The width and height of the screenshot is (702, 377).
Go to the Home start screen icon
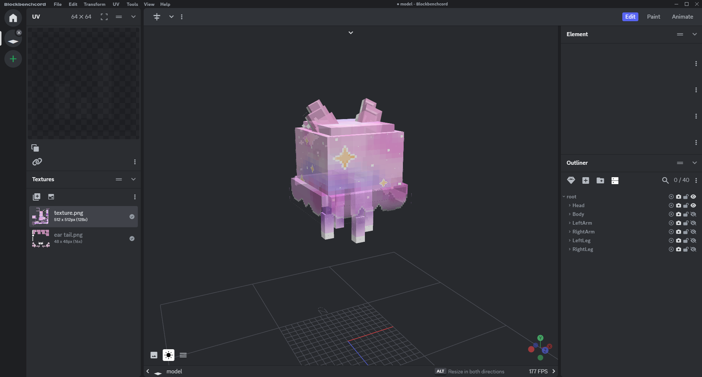coord(13,18)
